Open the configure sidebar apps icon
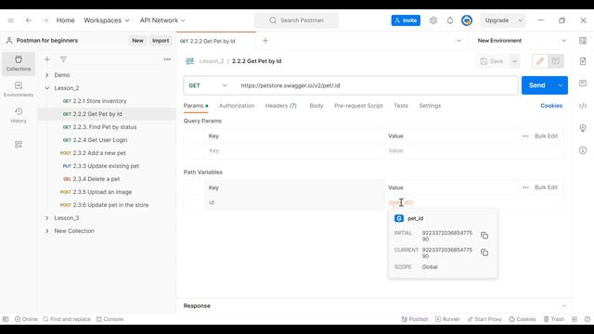 click(x=19, y=145)
